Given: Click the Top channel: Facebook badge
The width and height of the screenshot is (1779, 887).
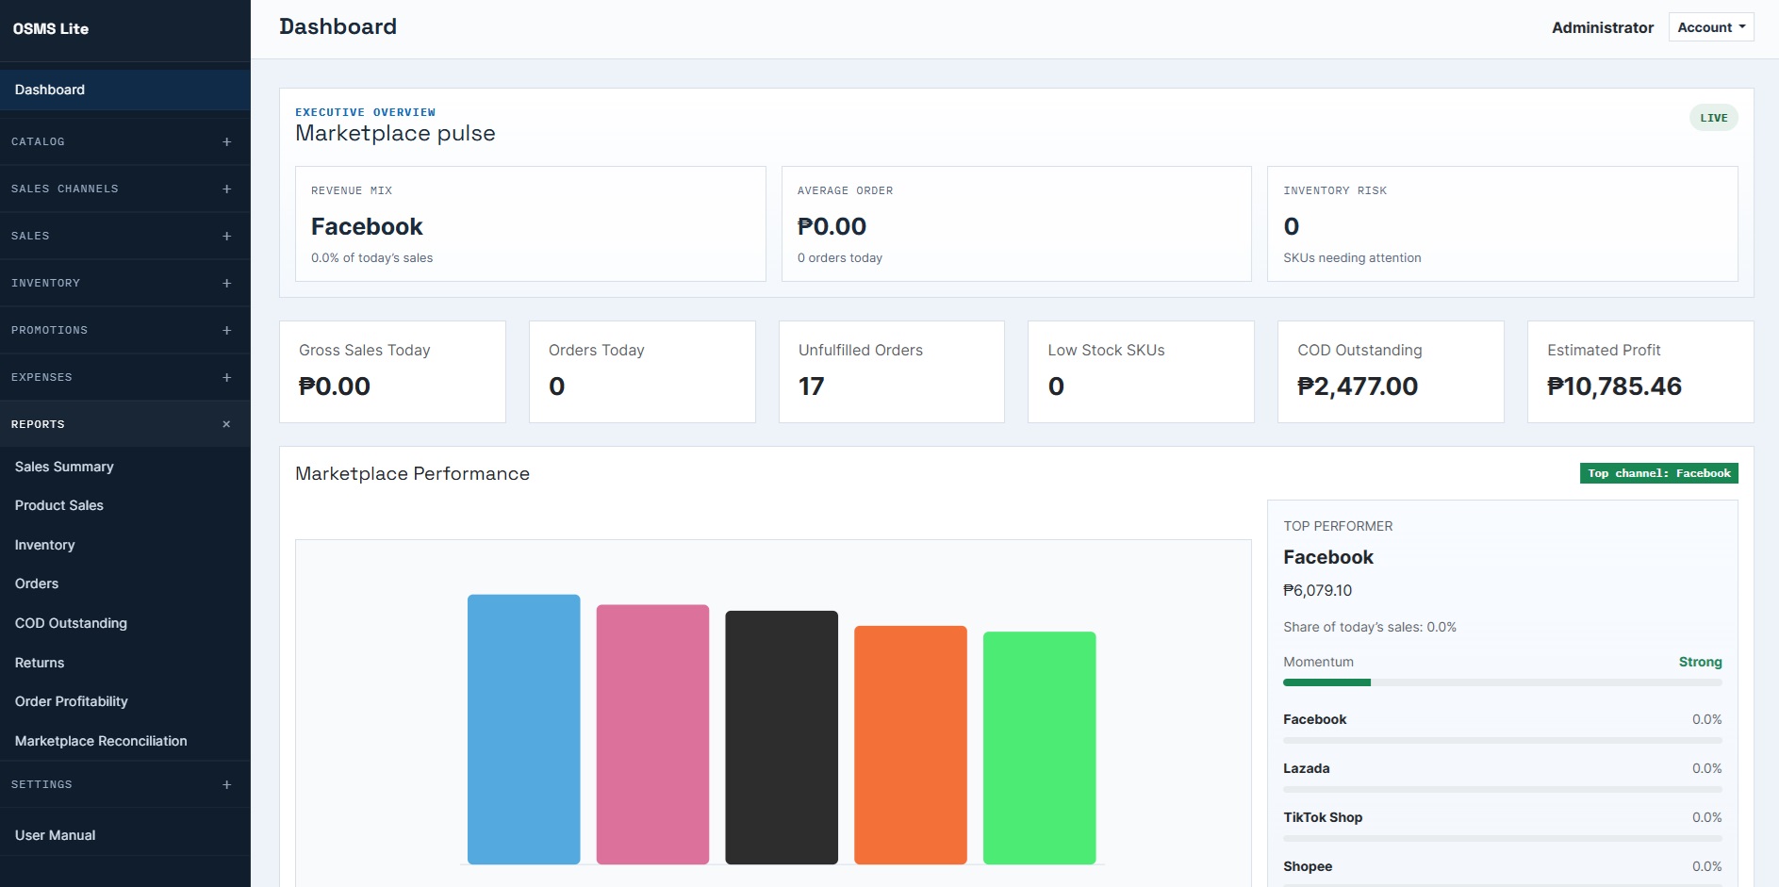Looking at the screenshot, I should 1658,473.
